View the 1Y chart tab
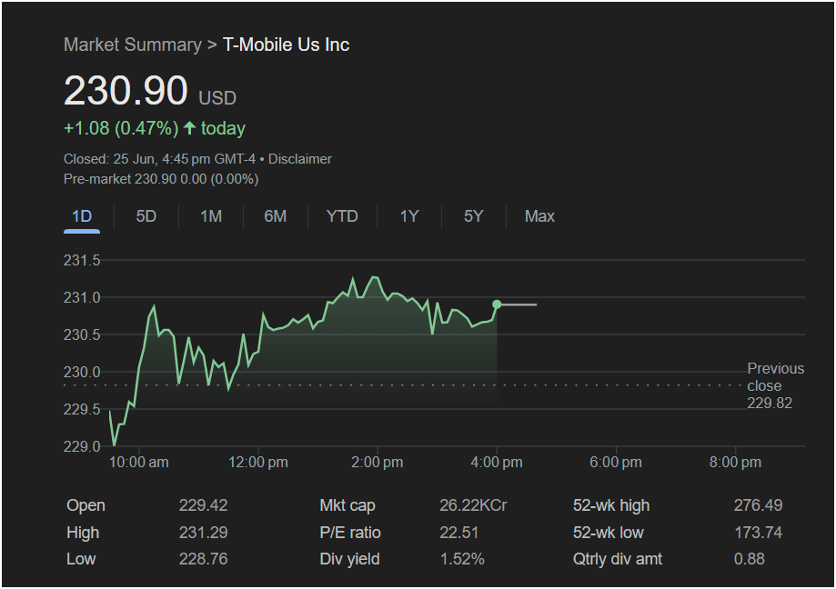The height and width of the screenshot is (589, 836). 409,216
